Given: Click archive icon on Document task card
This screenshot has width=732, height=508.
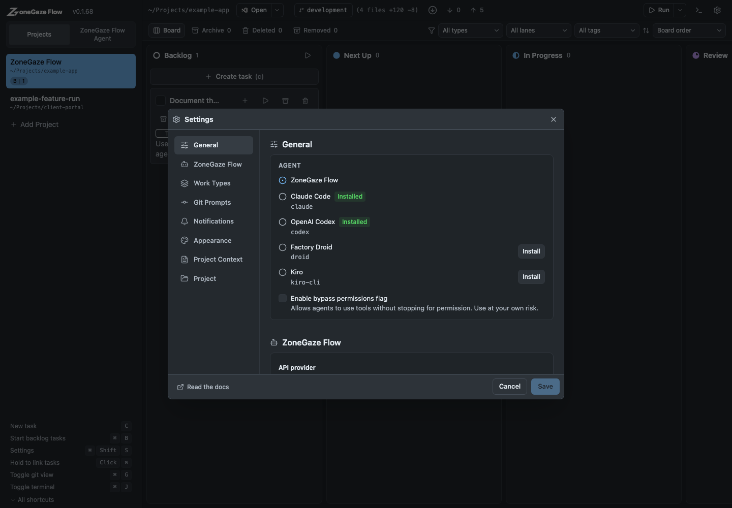Looking at the screenshot, I should point(285,101).
